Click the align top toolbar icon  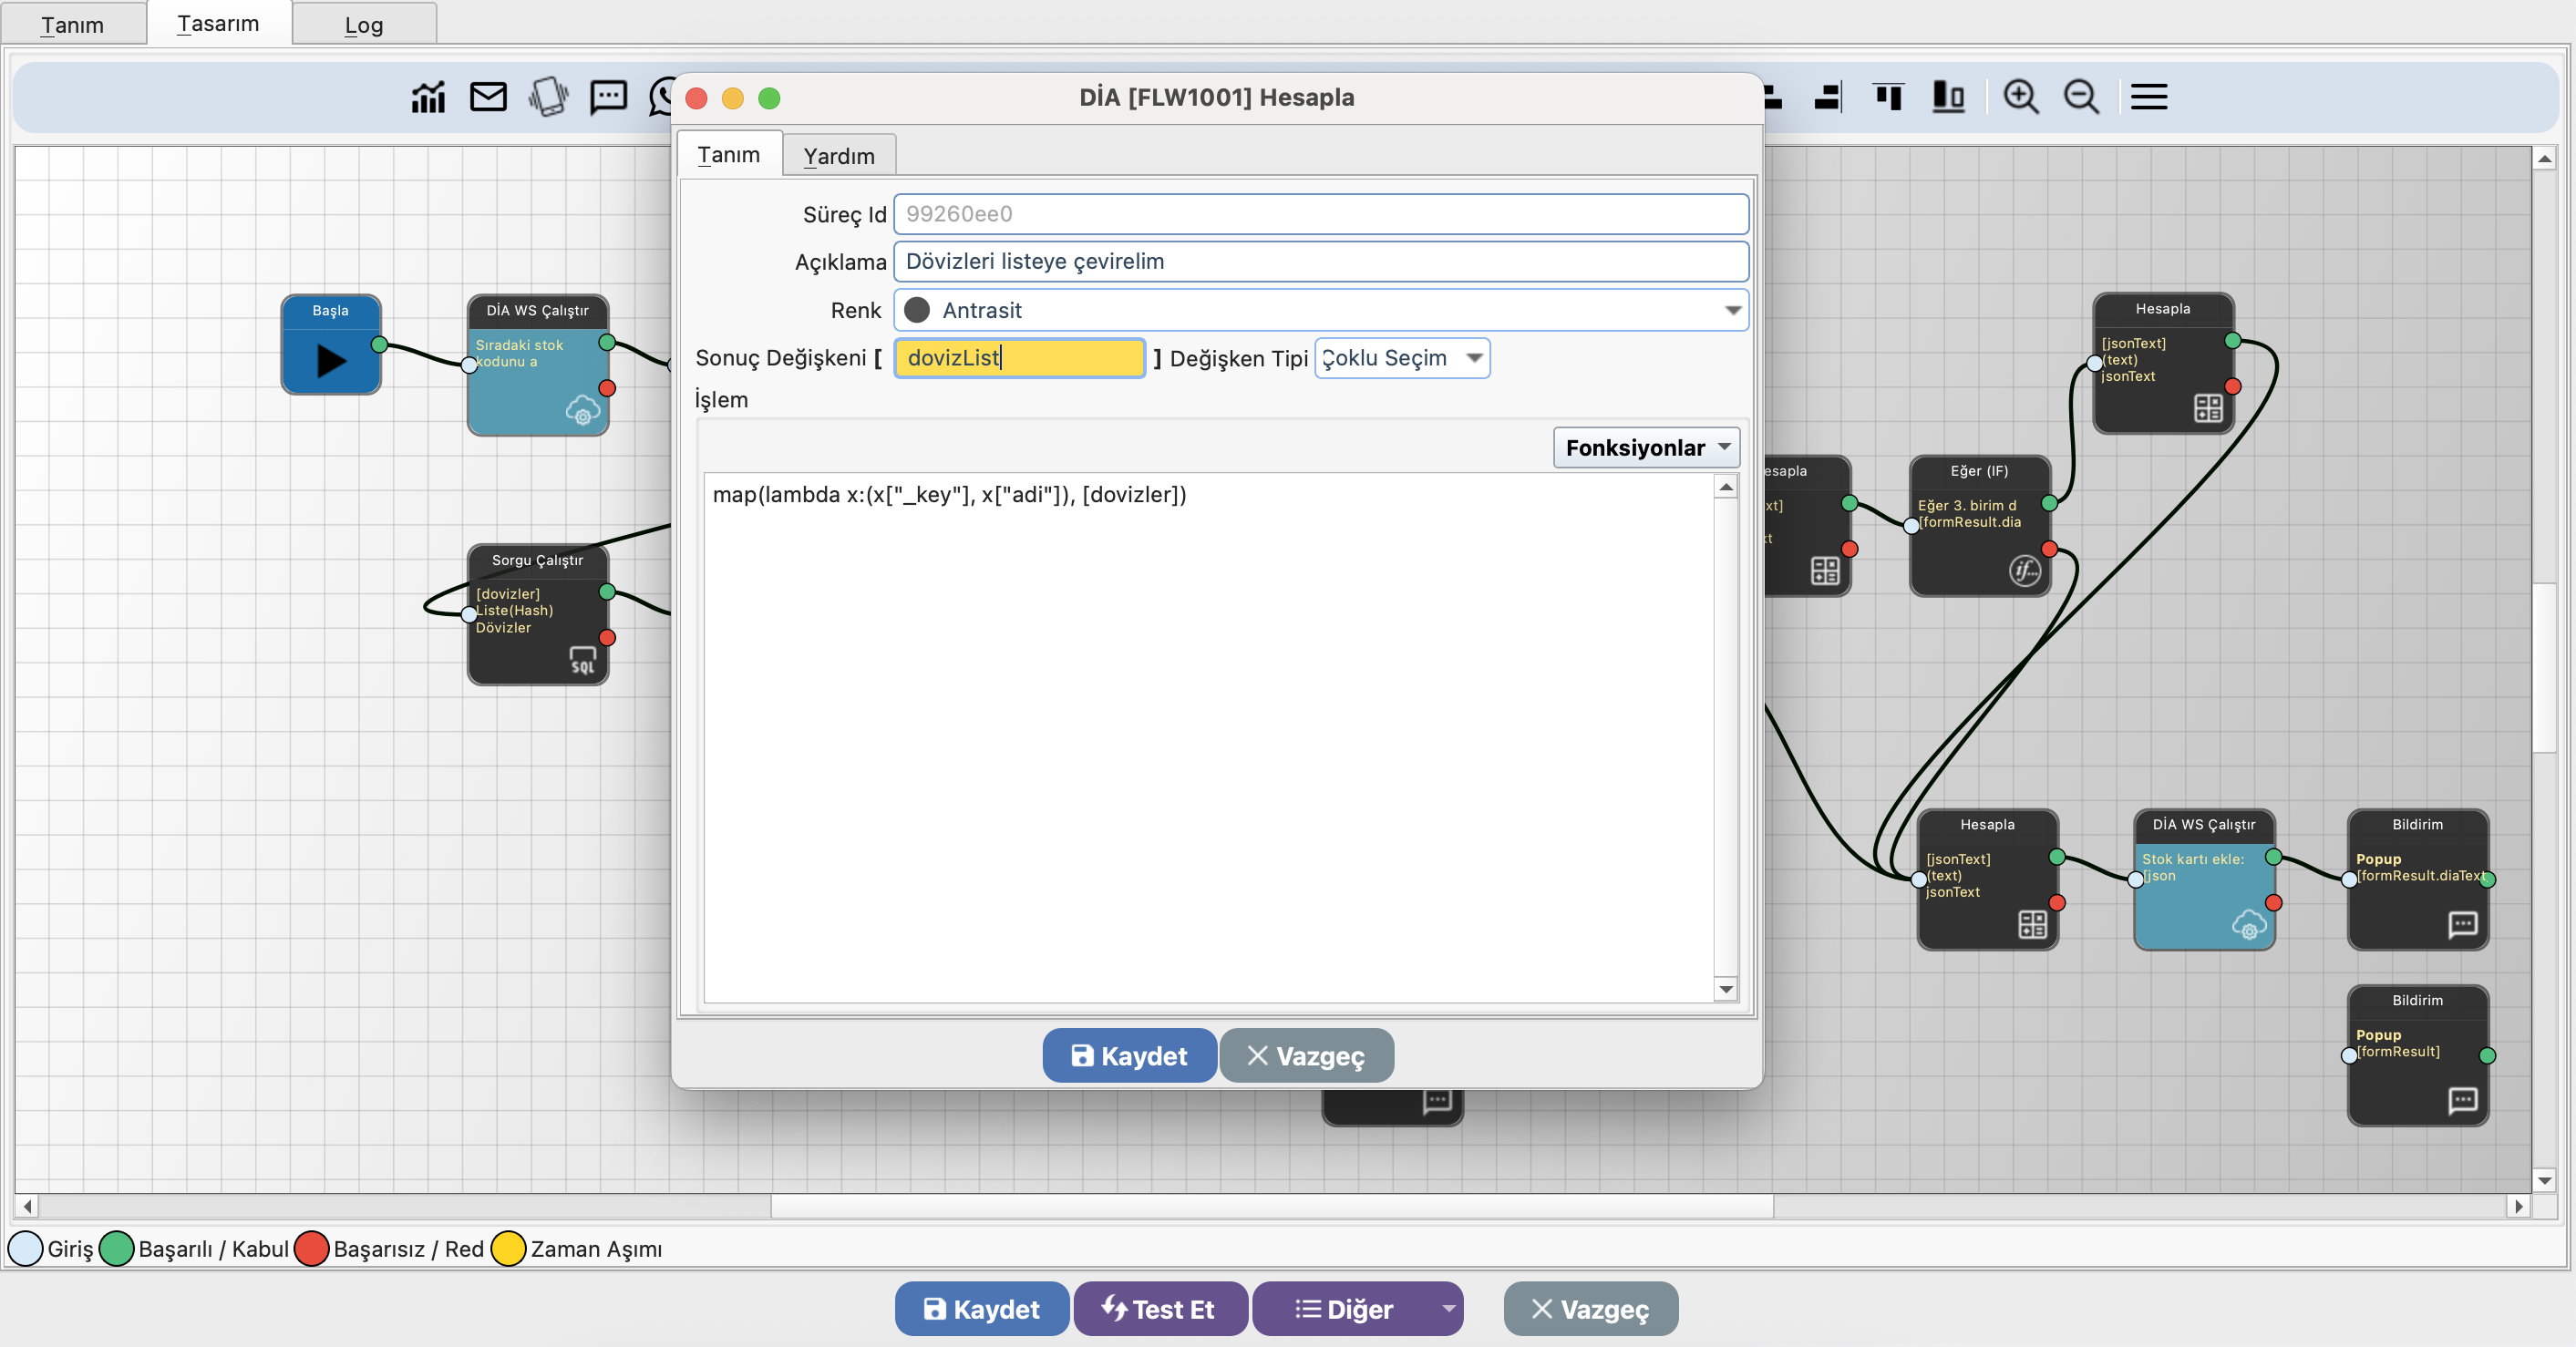click(1888, 97)
